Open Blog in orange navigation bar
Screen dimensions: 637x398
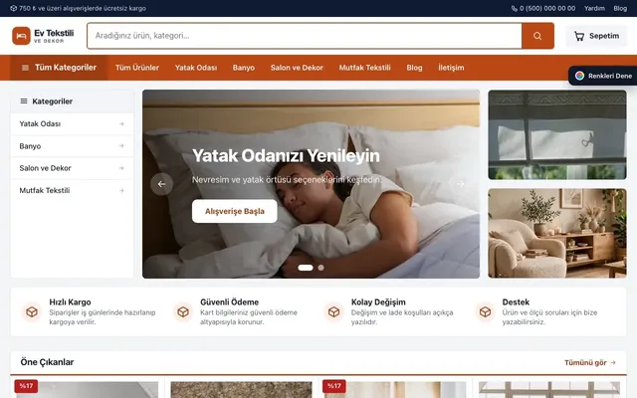(x=414, y=68)
